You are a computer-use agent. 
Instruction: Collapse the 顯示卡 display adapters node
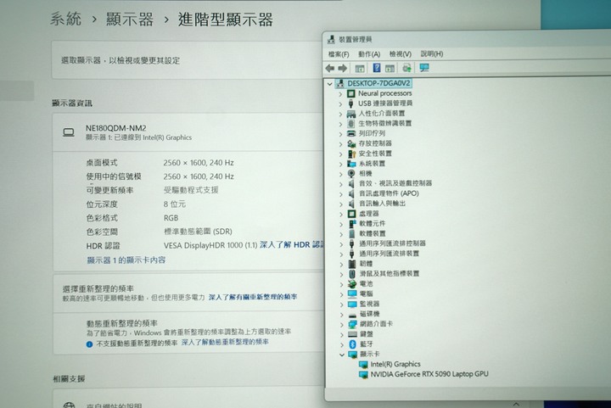(340, 354)
